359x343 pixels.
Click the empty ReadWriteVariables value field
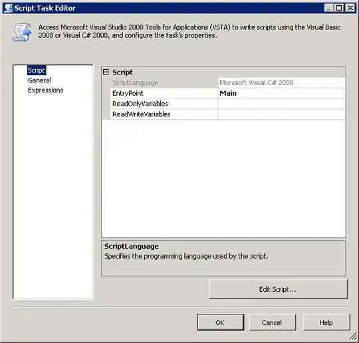tap(281, 114)
